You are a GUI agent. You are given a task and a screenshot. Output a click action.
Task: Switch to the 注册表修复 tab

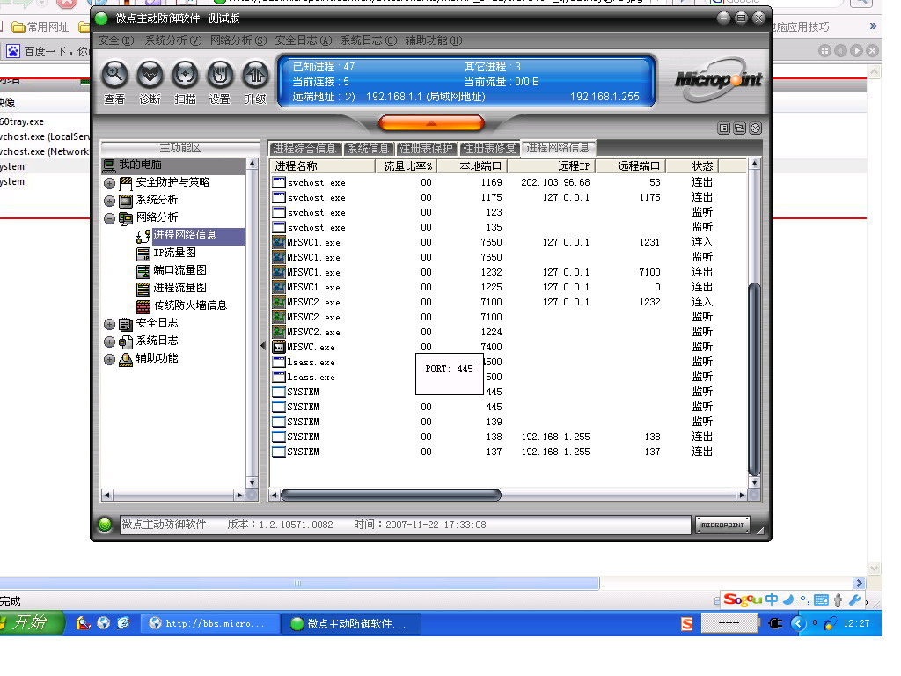(x=489, y=148)
